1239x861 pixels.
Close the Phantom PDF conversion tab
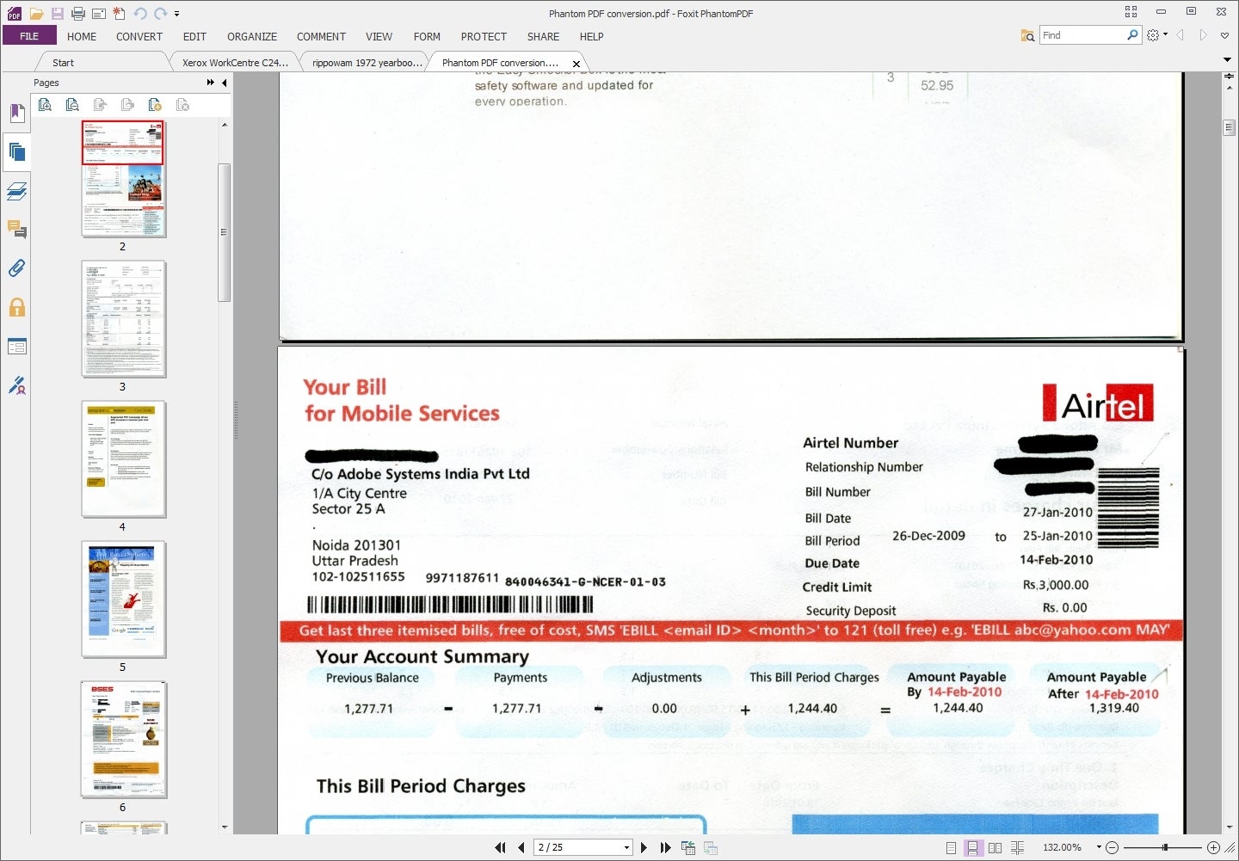click(576, 64)
